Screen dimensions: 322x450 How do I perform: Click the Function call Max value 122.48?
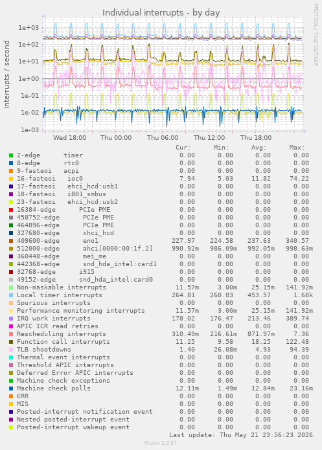(297, 342)
